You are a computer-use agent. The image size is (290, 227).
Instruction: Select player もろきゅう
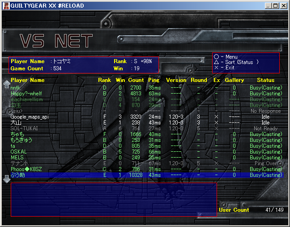(21, 140)
